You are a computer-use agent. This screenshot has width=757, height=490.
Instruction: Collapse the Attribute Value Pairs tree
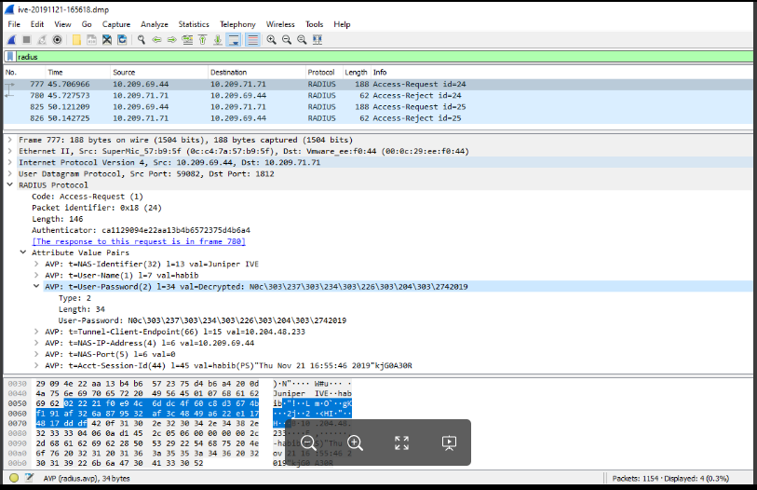23,252
